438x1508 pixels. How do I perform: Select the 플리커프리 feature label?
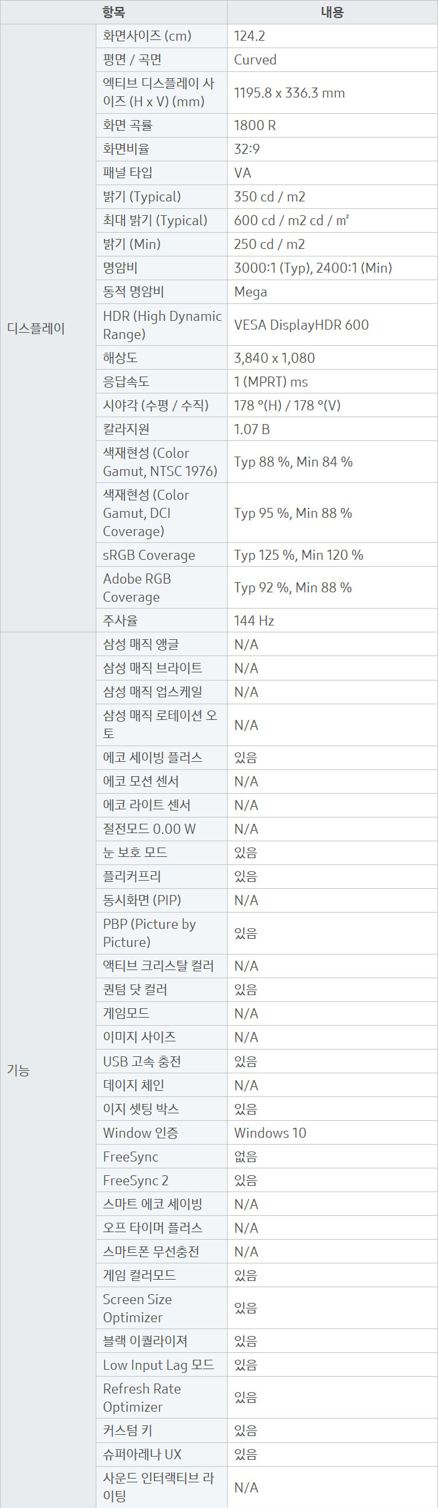point(132,876)
